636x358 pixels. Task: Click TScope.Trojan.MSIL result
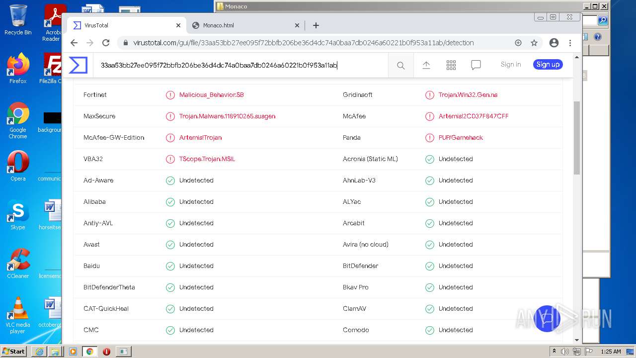coord(207,159)
